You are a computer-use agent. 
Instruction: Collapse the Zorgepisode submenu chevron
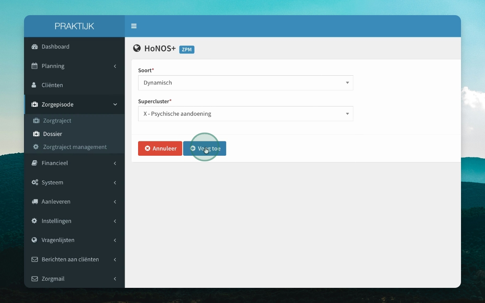(115, 104)
